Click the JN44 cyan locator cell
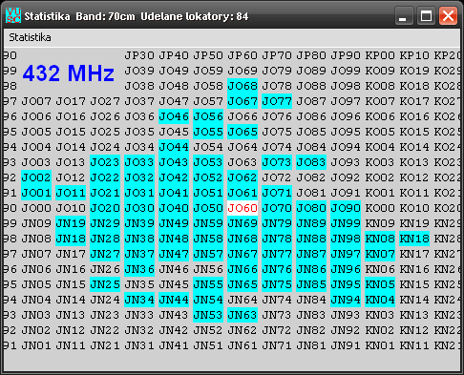The height and width of the screenshot is (375, 464). click(x=174, y=300)
